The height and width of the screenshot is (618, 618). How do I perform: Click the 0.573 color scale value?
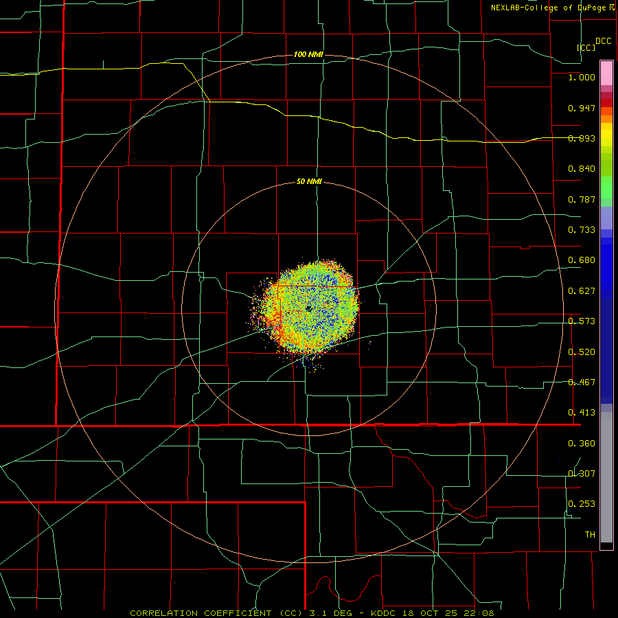[582, 321]
